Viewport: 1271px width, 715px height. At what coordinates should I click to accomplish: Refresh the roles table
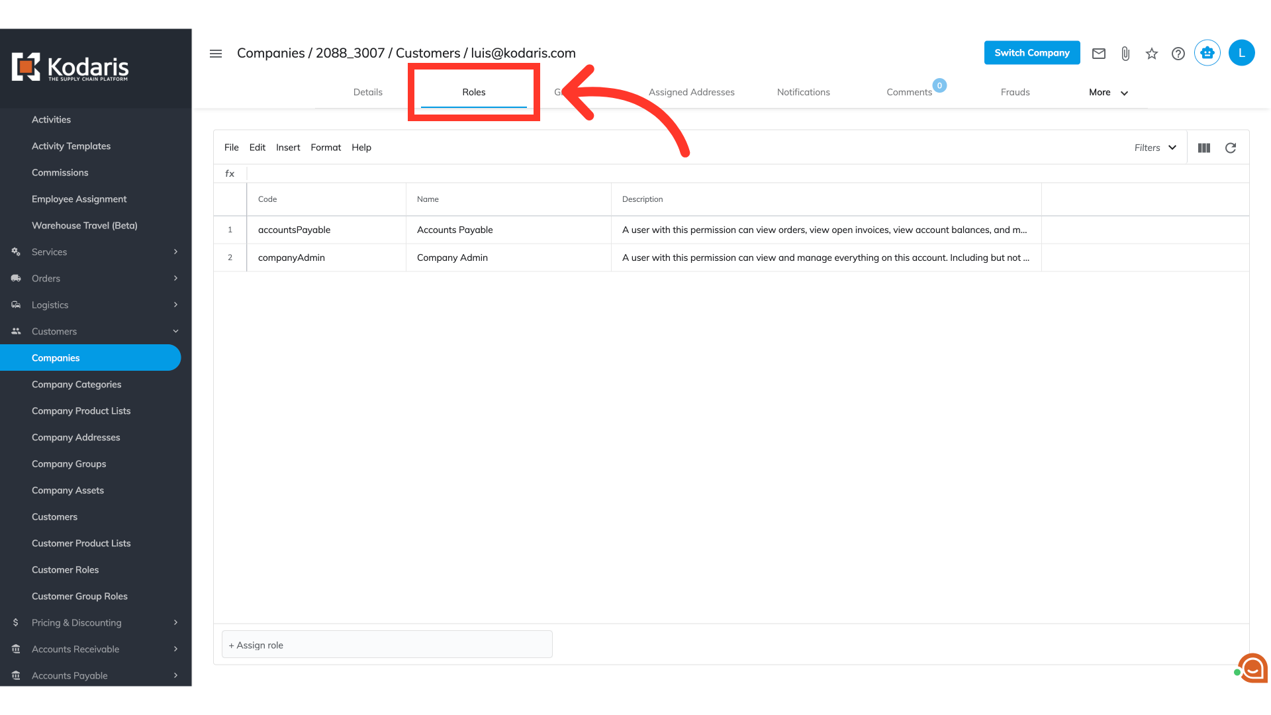(1231, 148)
